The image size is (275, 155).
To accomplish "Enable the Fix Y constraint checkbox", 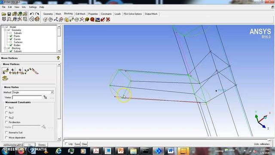I will coord(6,113).
